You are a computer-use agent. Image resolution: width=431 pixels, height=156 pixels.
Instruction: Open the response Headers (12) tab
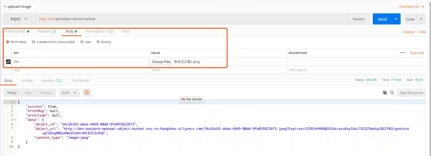[51, 81]
